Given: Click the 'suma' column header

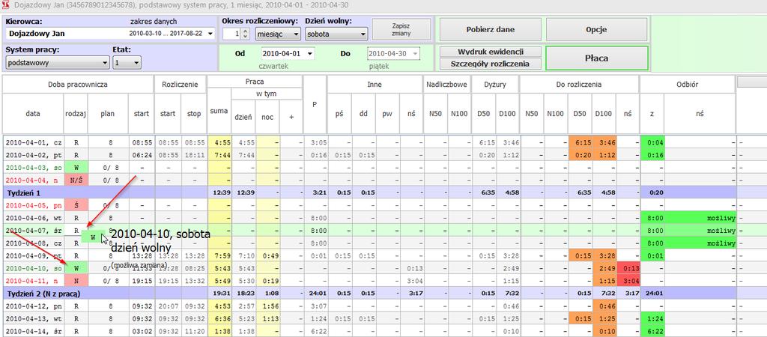Looking at the screenshot, I should pyautogui.click(x=219, y=111).
